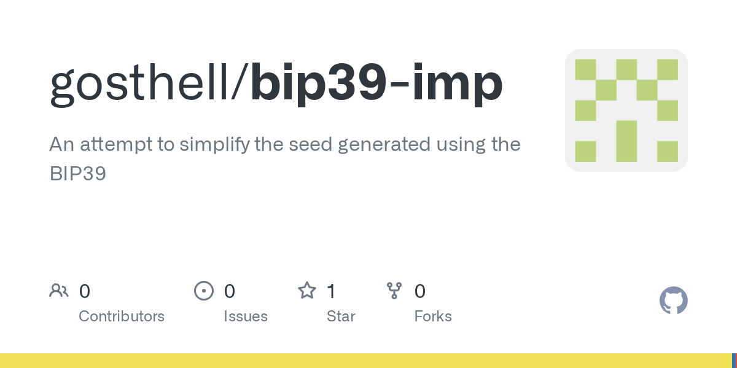
Task: Click the star count number 1
Action: [331, 291]
